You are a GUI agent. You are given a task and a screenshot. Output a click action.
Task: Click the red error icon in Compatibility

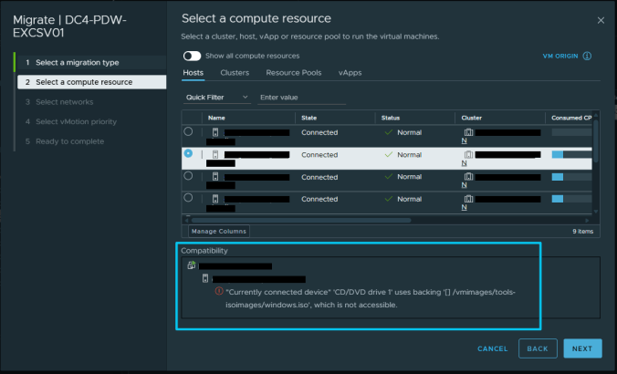[x=219, y=292]
